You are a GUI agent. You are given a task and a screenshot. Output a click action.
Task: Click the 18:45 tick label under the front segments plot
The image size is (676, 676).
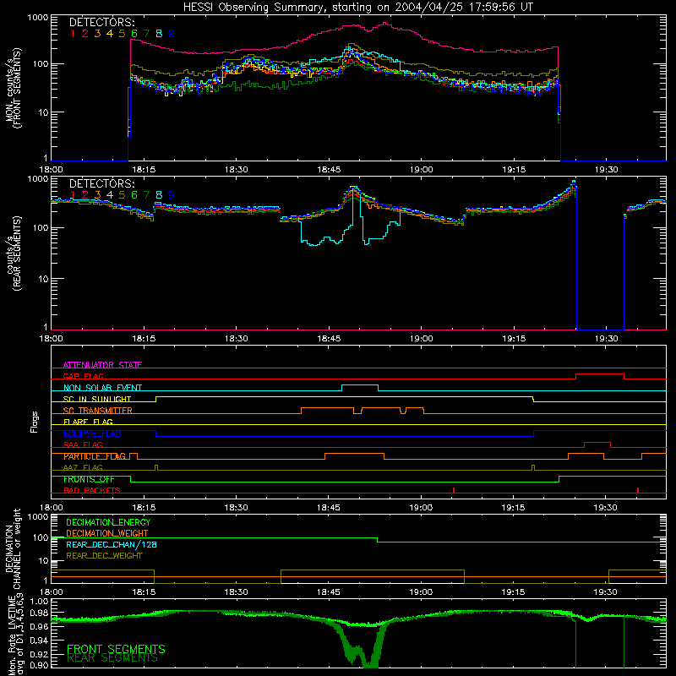(x=329, y=170)
